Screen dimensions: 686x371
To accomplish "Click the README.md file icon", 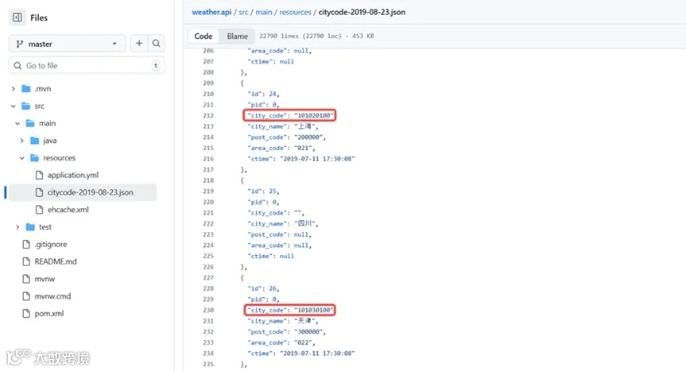I will click(x=26, y=261).
